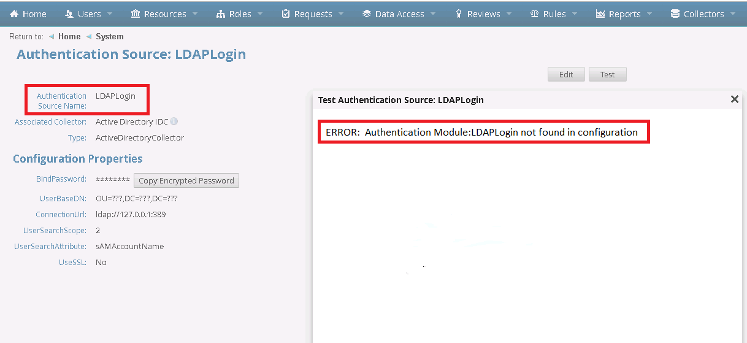The width and height of the screenshot is (747, 343).
Task: Return to System breadcrumb link
Action: click(110, 37)
